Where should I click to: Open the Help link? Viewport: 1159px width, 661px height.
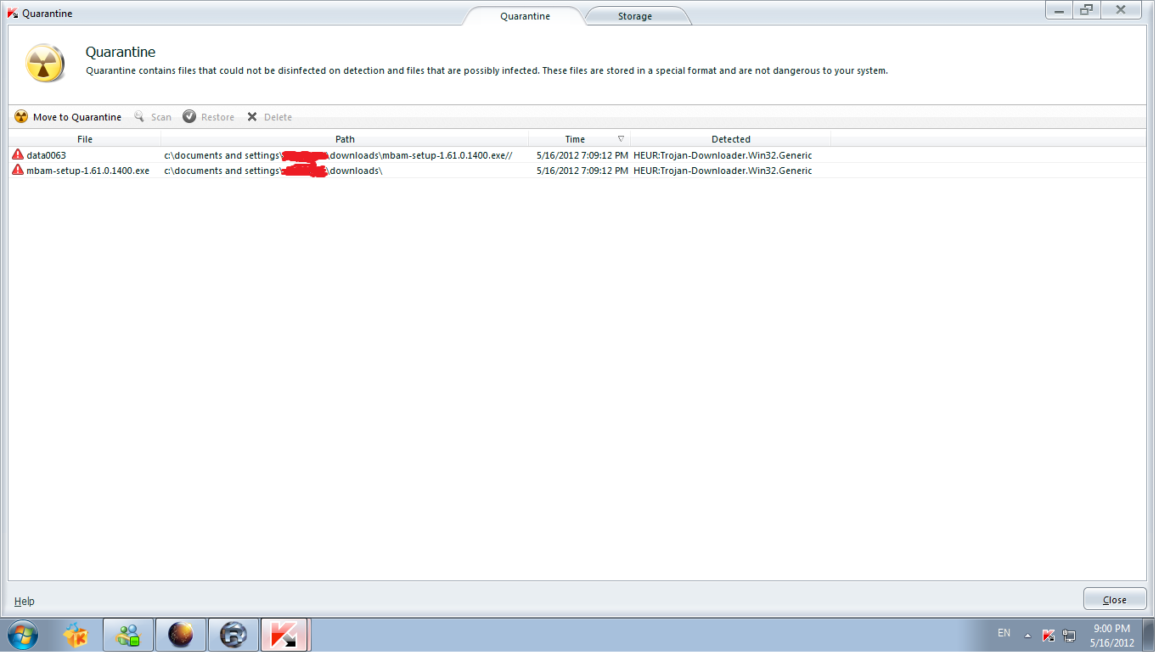pyautogui.click(x=25, y=601)
